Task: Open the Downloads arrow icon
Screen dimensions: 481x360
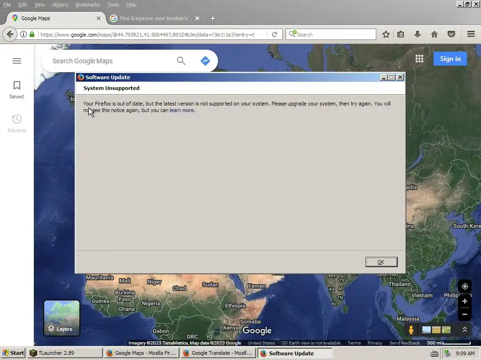Action: point(417,34)
